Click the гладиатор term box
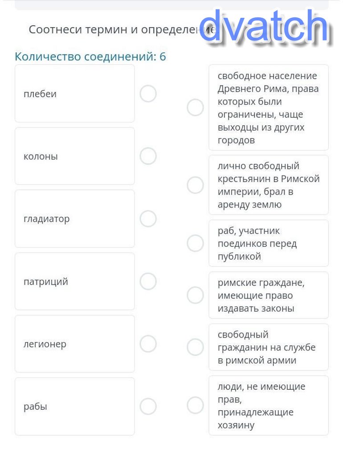This screenshot has width=343, height=465. click(74, 219)
